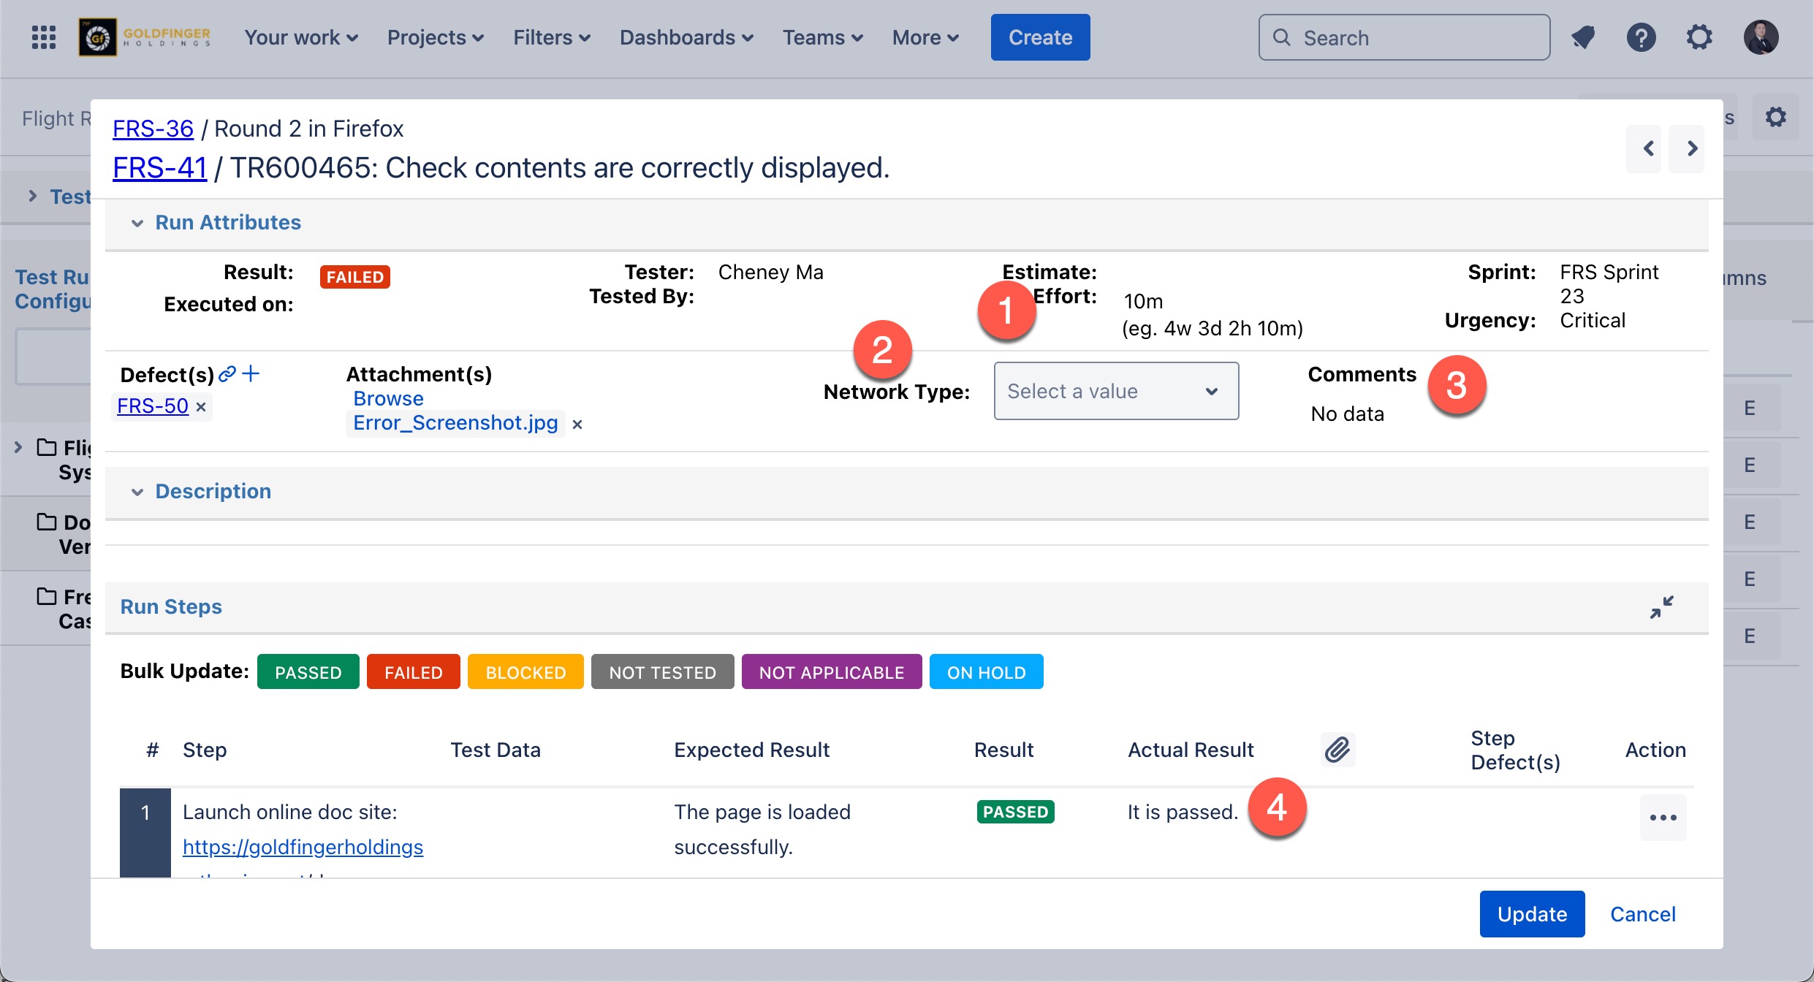The height and width of the screenshot is (982, 1814).
Task: Go to next test run arrow
Action: click(x=1692, y=149)
